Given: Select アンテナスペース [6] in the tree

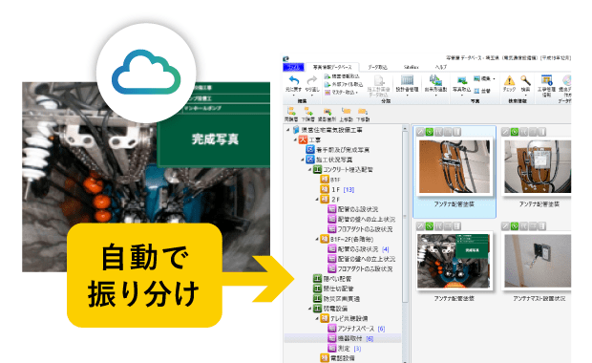Looking at the screenshot, I should pos(356,329).
